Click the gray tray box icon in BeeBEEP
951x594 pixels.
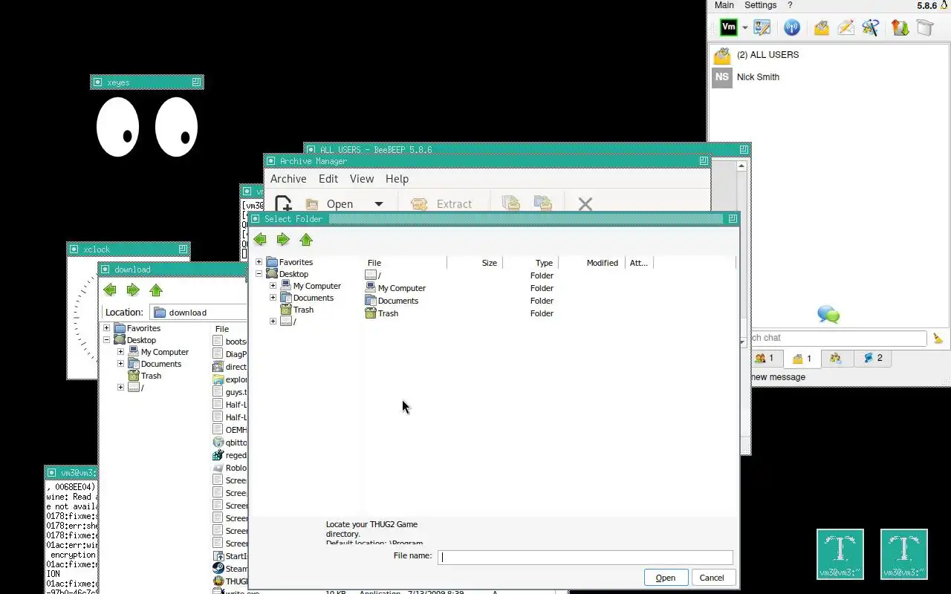924,27
